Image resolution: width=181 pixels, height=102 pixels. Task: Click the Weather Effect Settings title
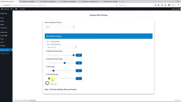point(99,15)
